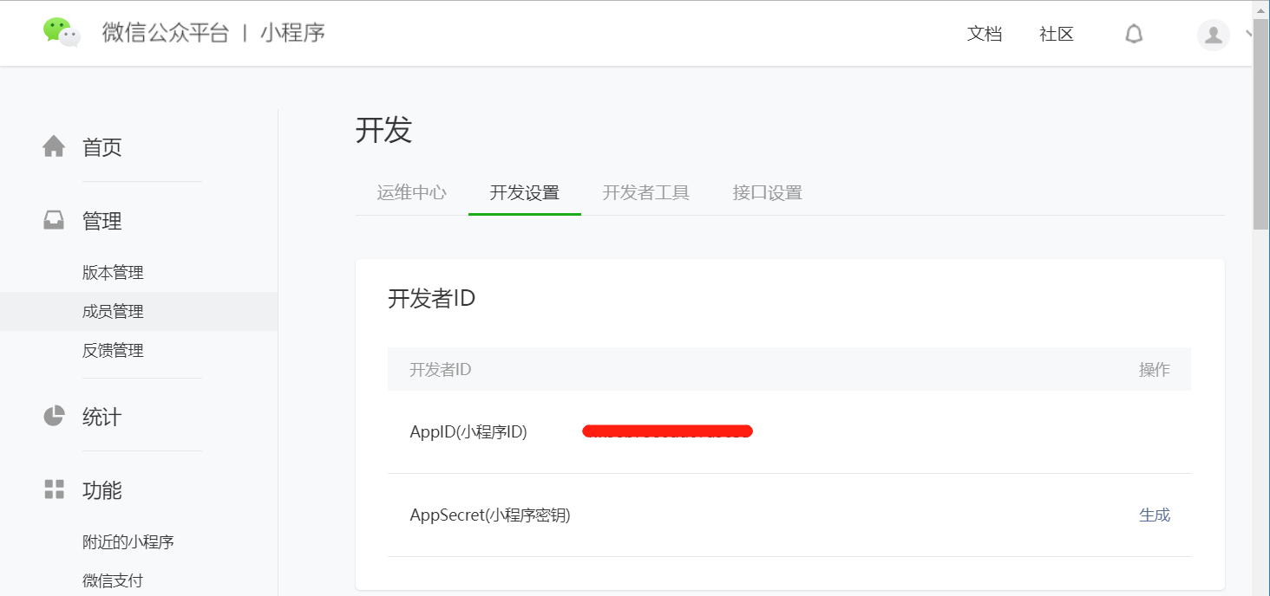
Task: Click the AppID(小程序ID) label
Action: (468, 431)
